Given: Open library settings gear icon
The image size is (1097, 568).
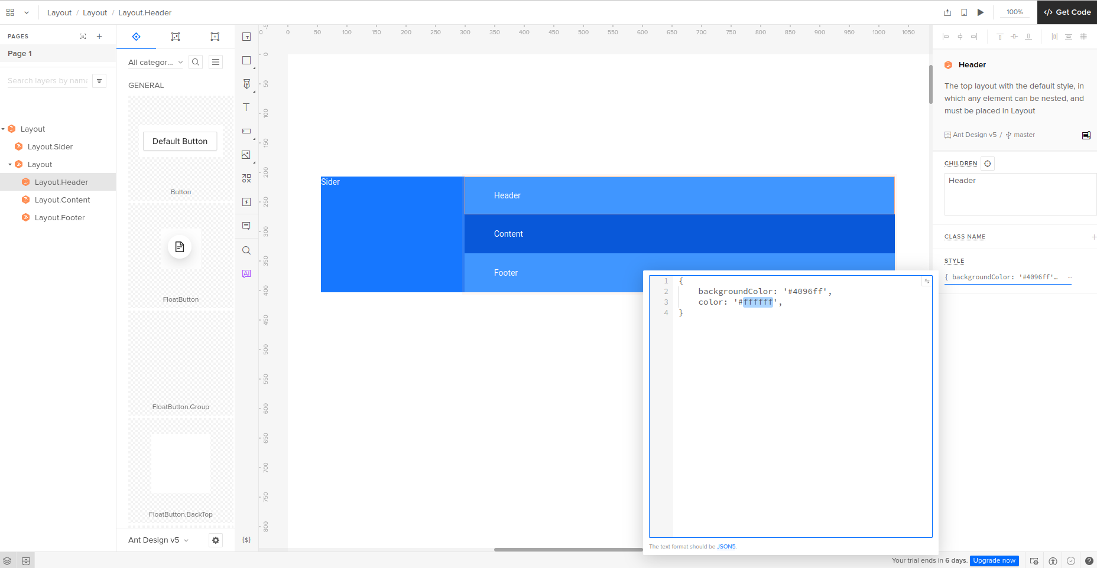Looking at the screenshot, I should tap(216, 540).
